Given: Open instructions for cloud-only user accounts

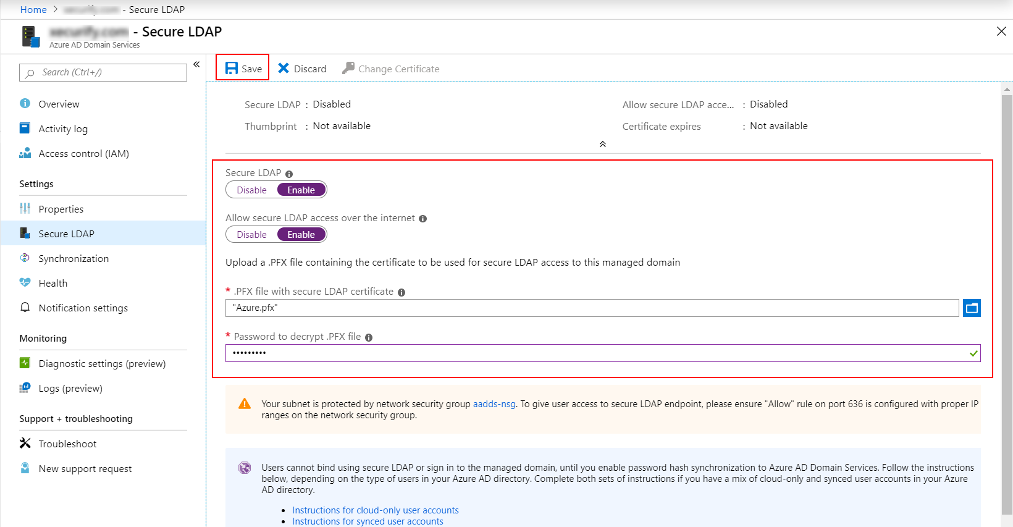Looking at the screenshot, I should tap(376, 510).
